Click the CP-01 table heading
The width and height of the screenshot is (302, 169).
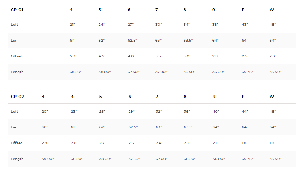17,9
